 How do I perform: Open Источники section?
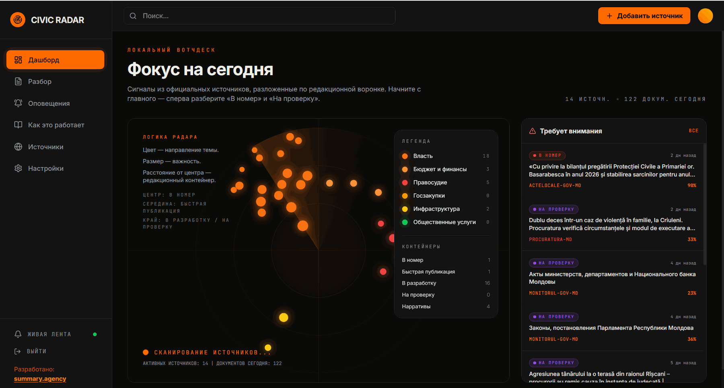pyautogui.click(x=55, y=147)
